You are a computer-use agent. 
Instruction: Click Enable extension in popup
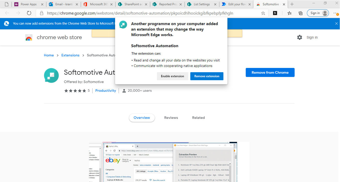[173, 76]
